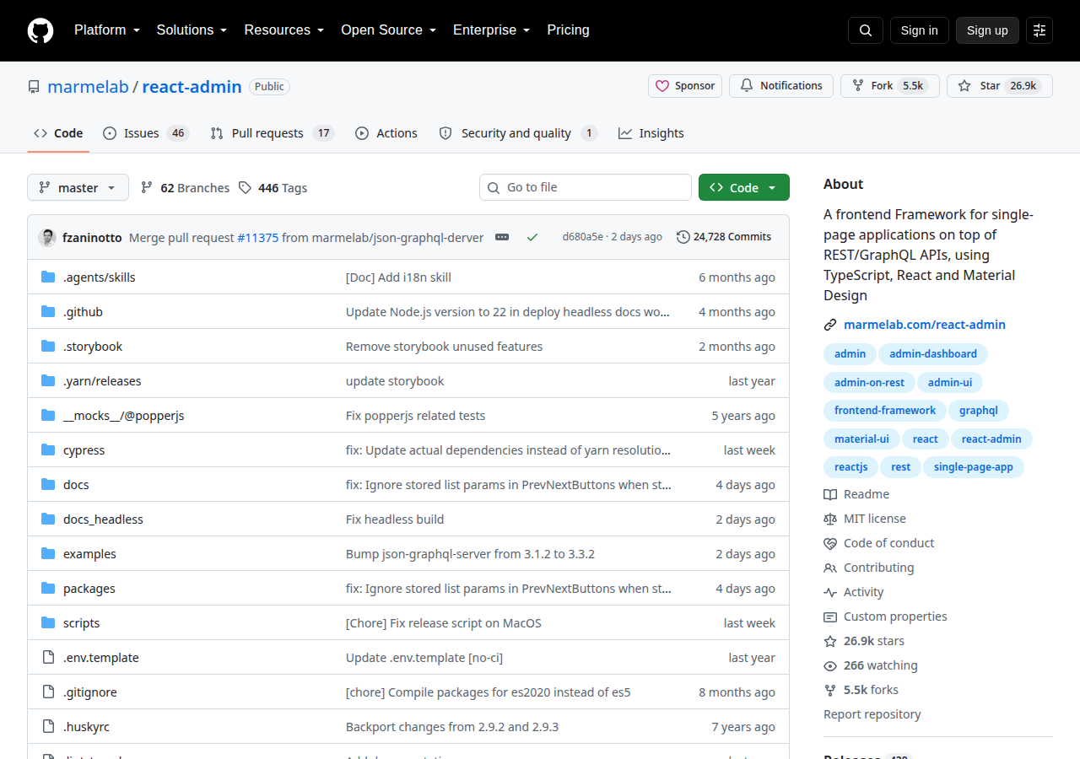
Task: Click the Sign up button
Action: click(987, 30)
